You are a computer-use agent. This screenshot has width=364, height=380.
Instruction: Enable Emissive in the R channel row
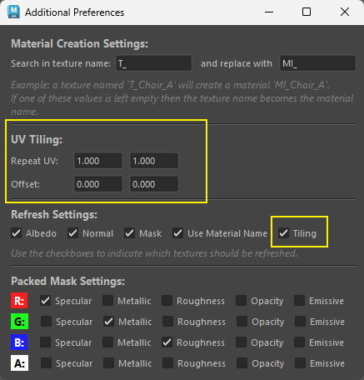coord(299,301)
